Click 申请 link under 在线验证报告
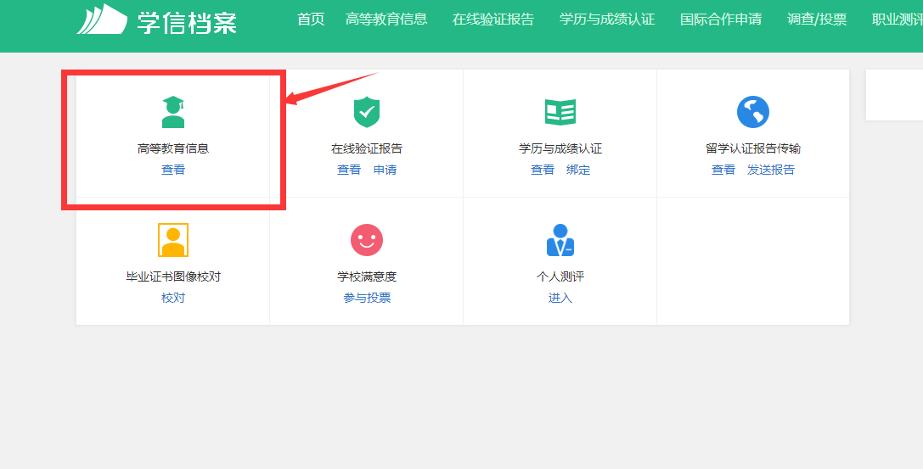Image resolution: width=923 pixels, height=469 pixels. (x=385, y=170)
